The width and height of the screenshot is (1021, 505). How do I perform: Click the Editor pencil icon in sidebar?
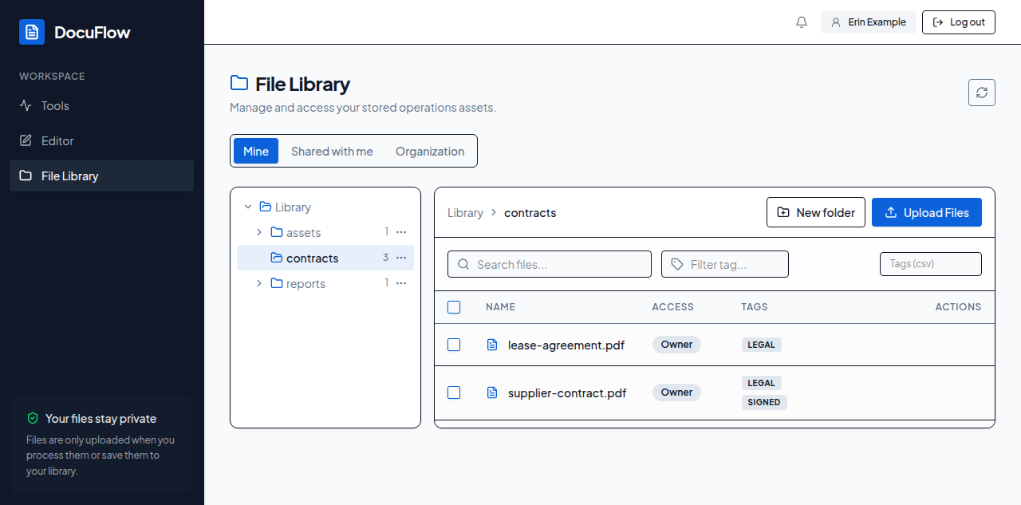click(x=26, y=140)
